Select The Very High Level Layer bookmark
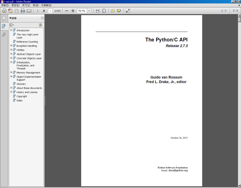This screenshot has width=241, height=188. [x=27, y=36]
